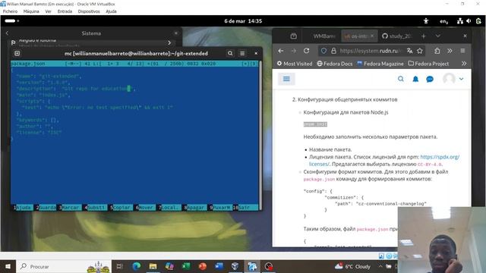Open the VirtualBox Máquina menu
Image resolution: width=486 pixels, height=273 pixels.
coord(31,11)
